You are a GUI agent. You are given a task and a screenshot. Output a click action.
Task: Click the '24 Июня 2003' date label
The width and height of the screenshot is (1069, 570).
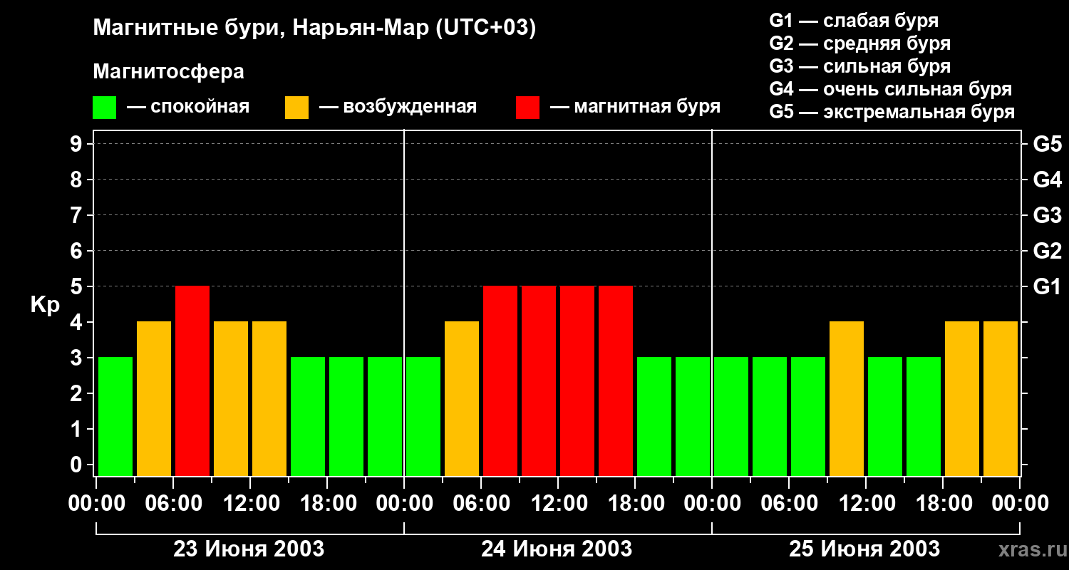(557, 549)
